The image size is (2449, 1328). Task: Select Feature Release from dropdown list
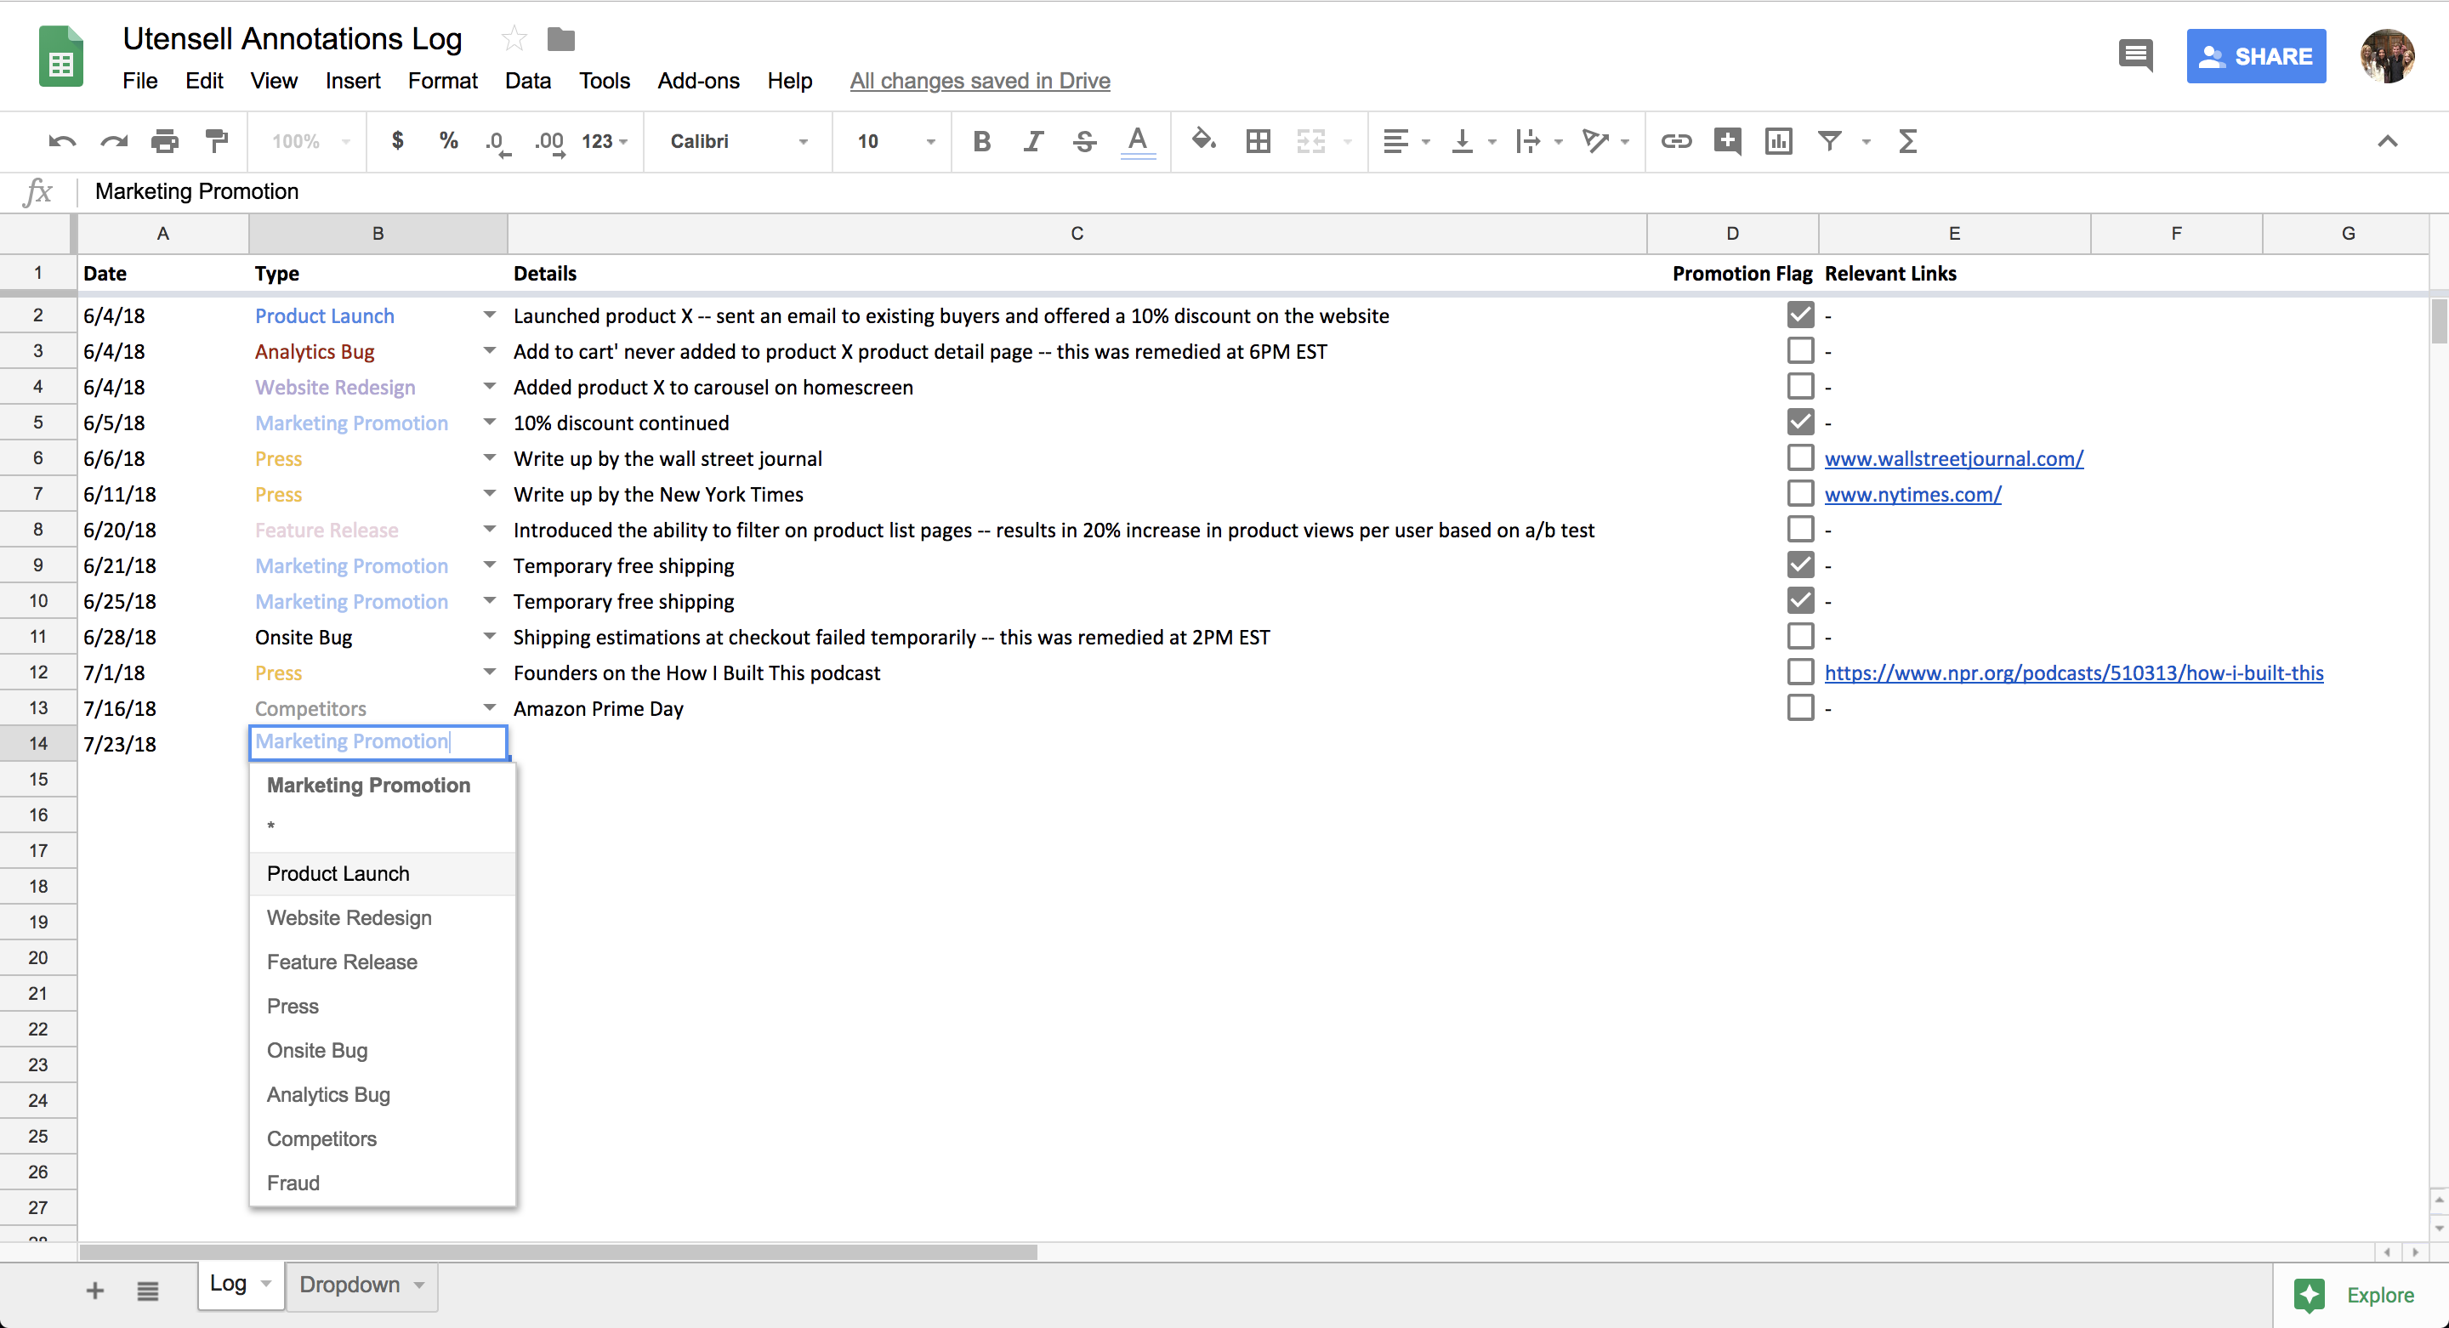tap(342, 962)
